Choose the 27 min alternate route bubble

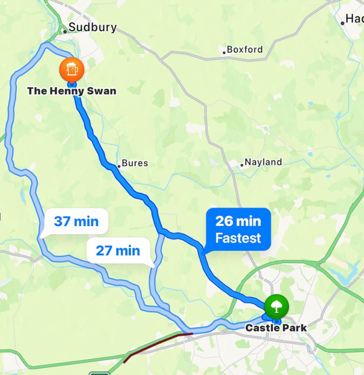coord(118,251)
